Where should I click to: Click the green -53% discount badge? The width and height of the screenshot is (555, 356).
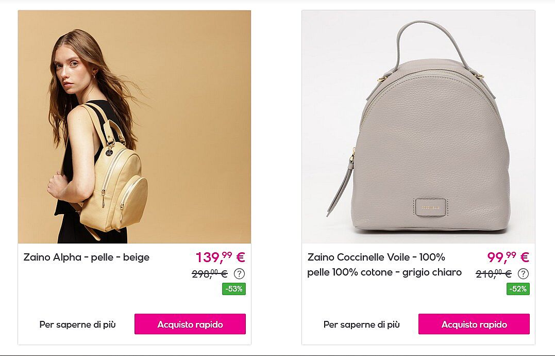click(234, 289)
